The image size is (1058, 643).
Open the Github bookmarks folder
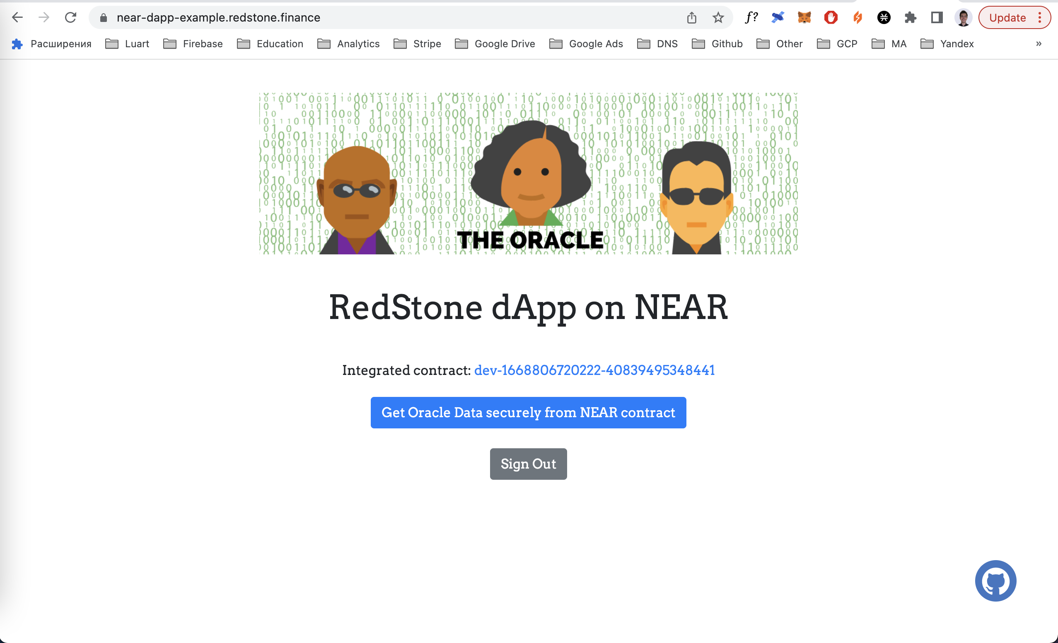coord(717,44)
